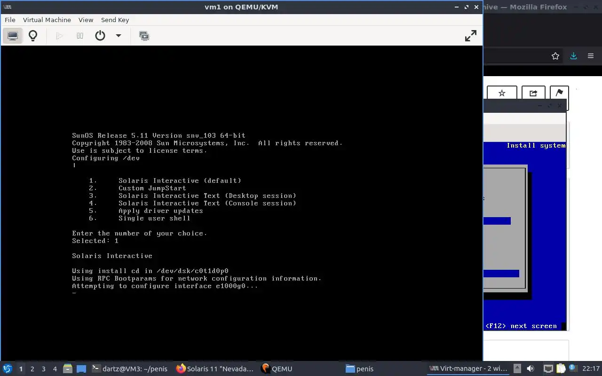Screen dimensions: 602x376
Task: Click the removable media tray icon
Action: tap(517, 369)
